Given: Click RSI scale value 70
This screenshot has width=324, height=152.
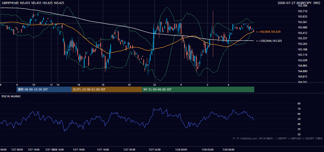Looking at the screenshot, I should 299,109.
